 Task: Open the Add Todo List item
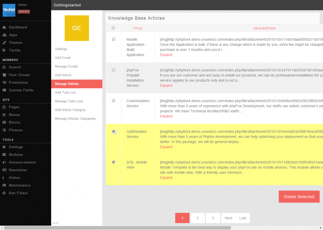77,93
